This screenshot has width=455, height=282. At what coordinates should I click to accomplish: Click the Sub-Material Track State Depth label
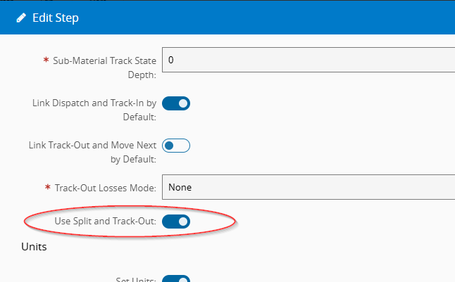coord(104,68)
